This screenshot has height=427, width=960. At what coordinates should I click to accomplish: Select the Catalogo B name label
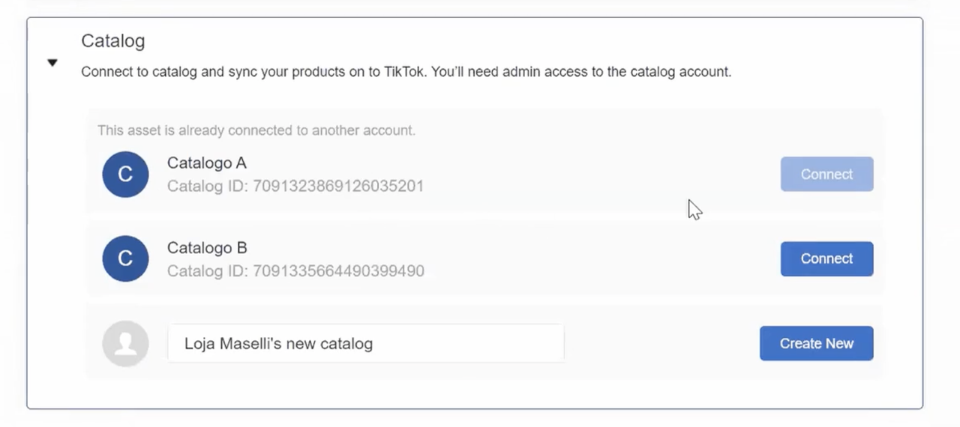207,248
